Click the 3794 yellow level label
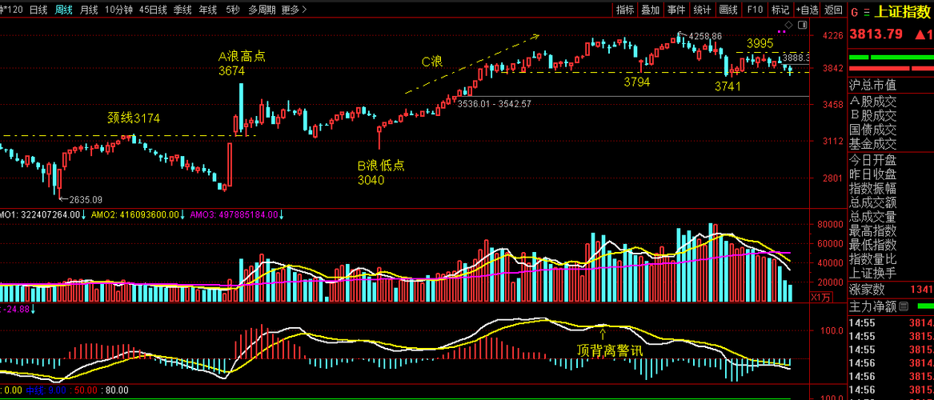The image size is (934, 400). 637,82
